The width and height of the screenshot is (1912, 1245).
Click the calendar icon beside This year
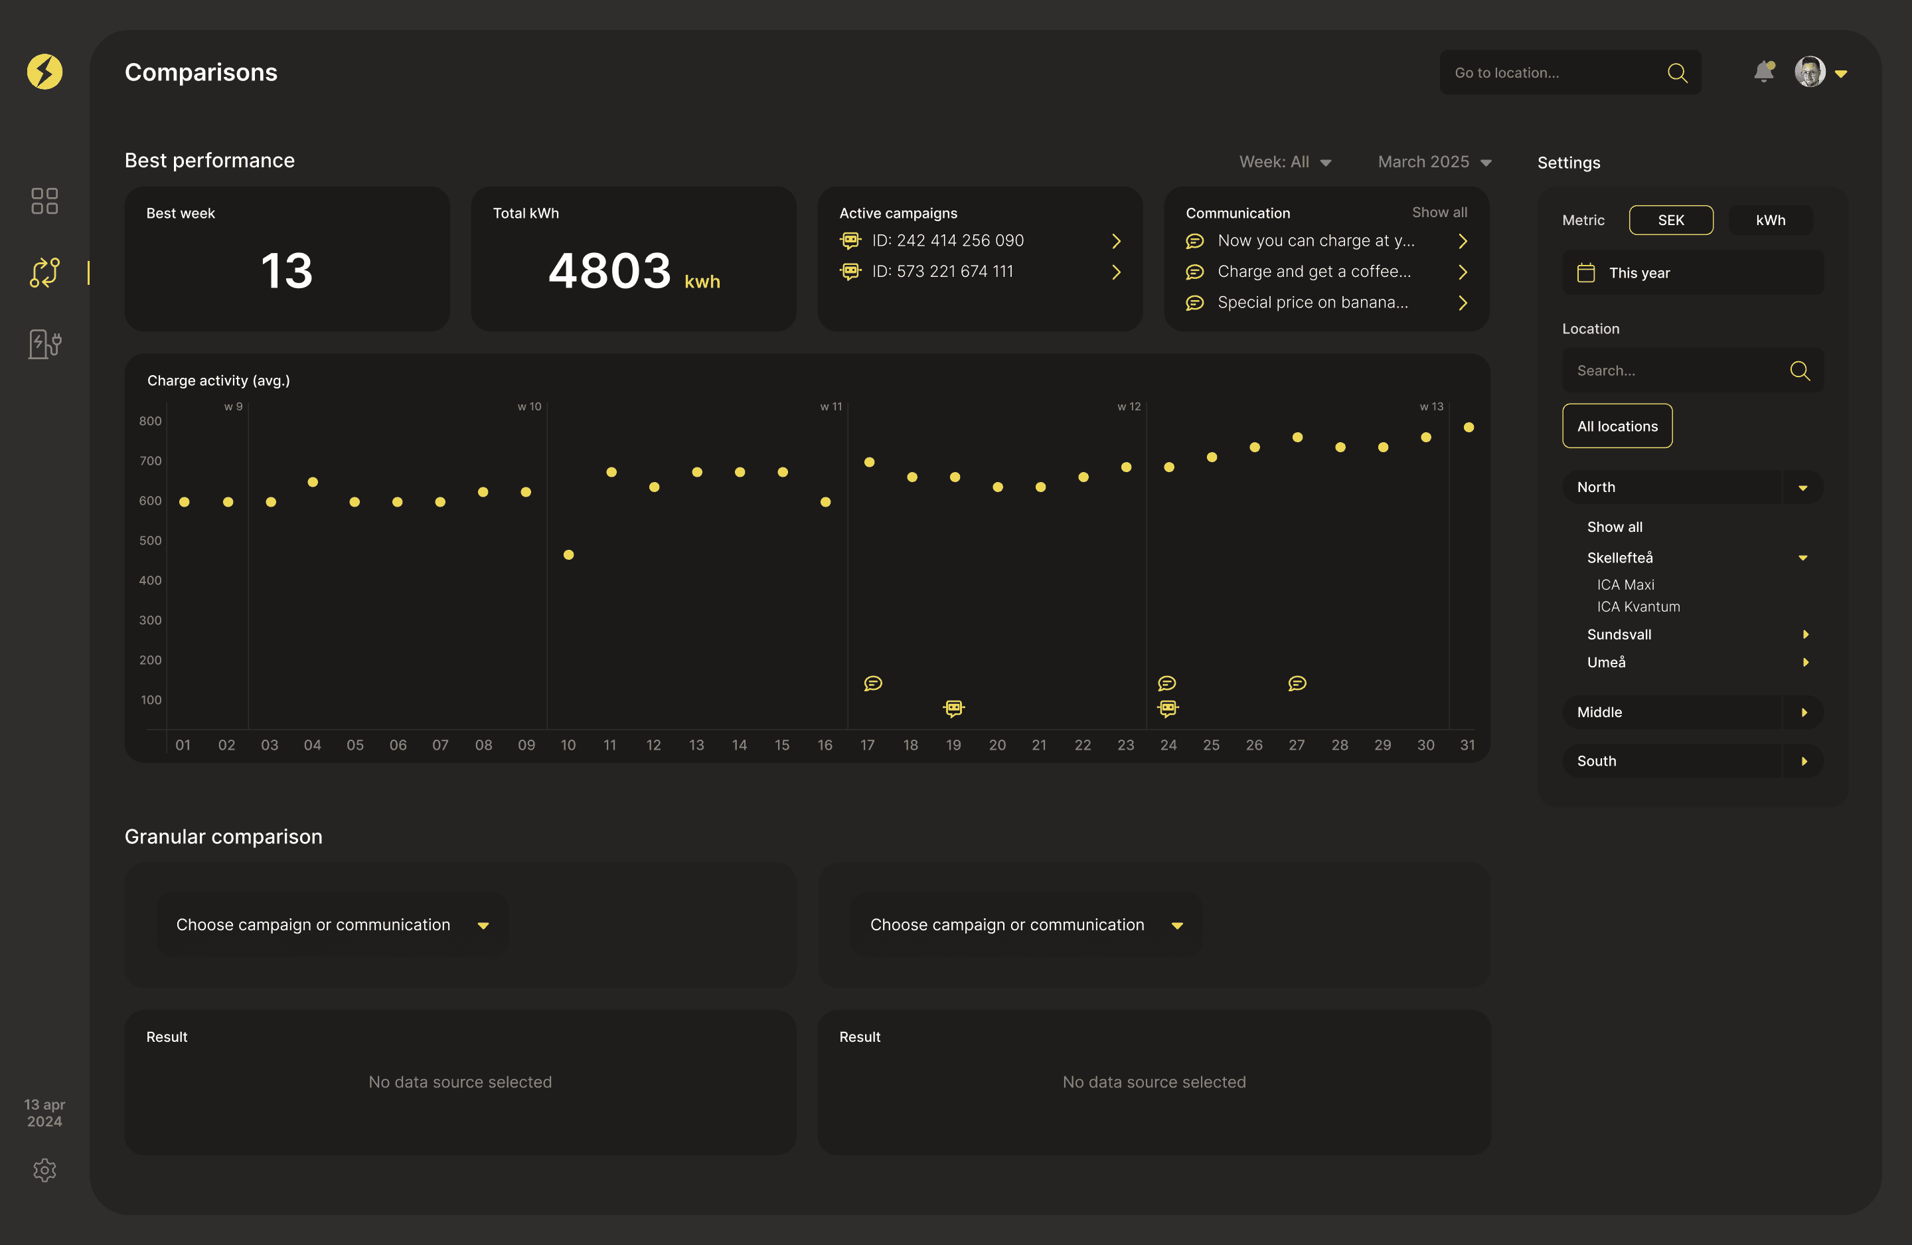1585,274
